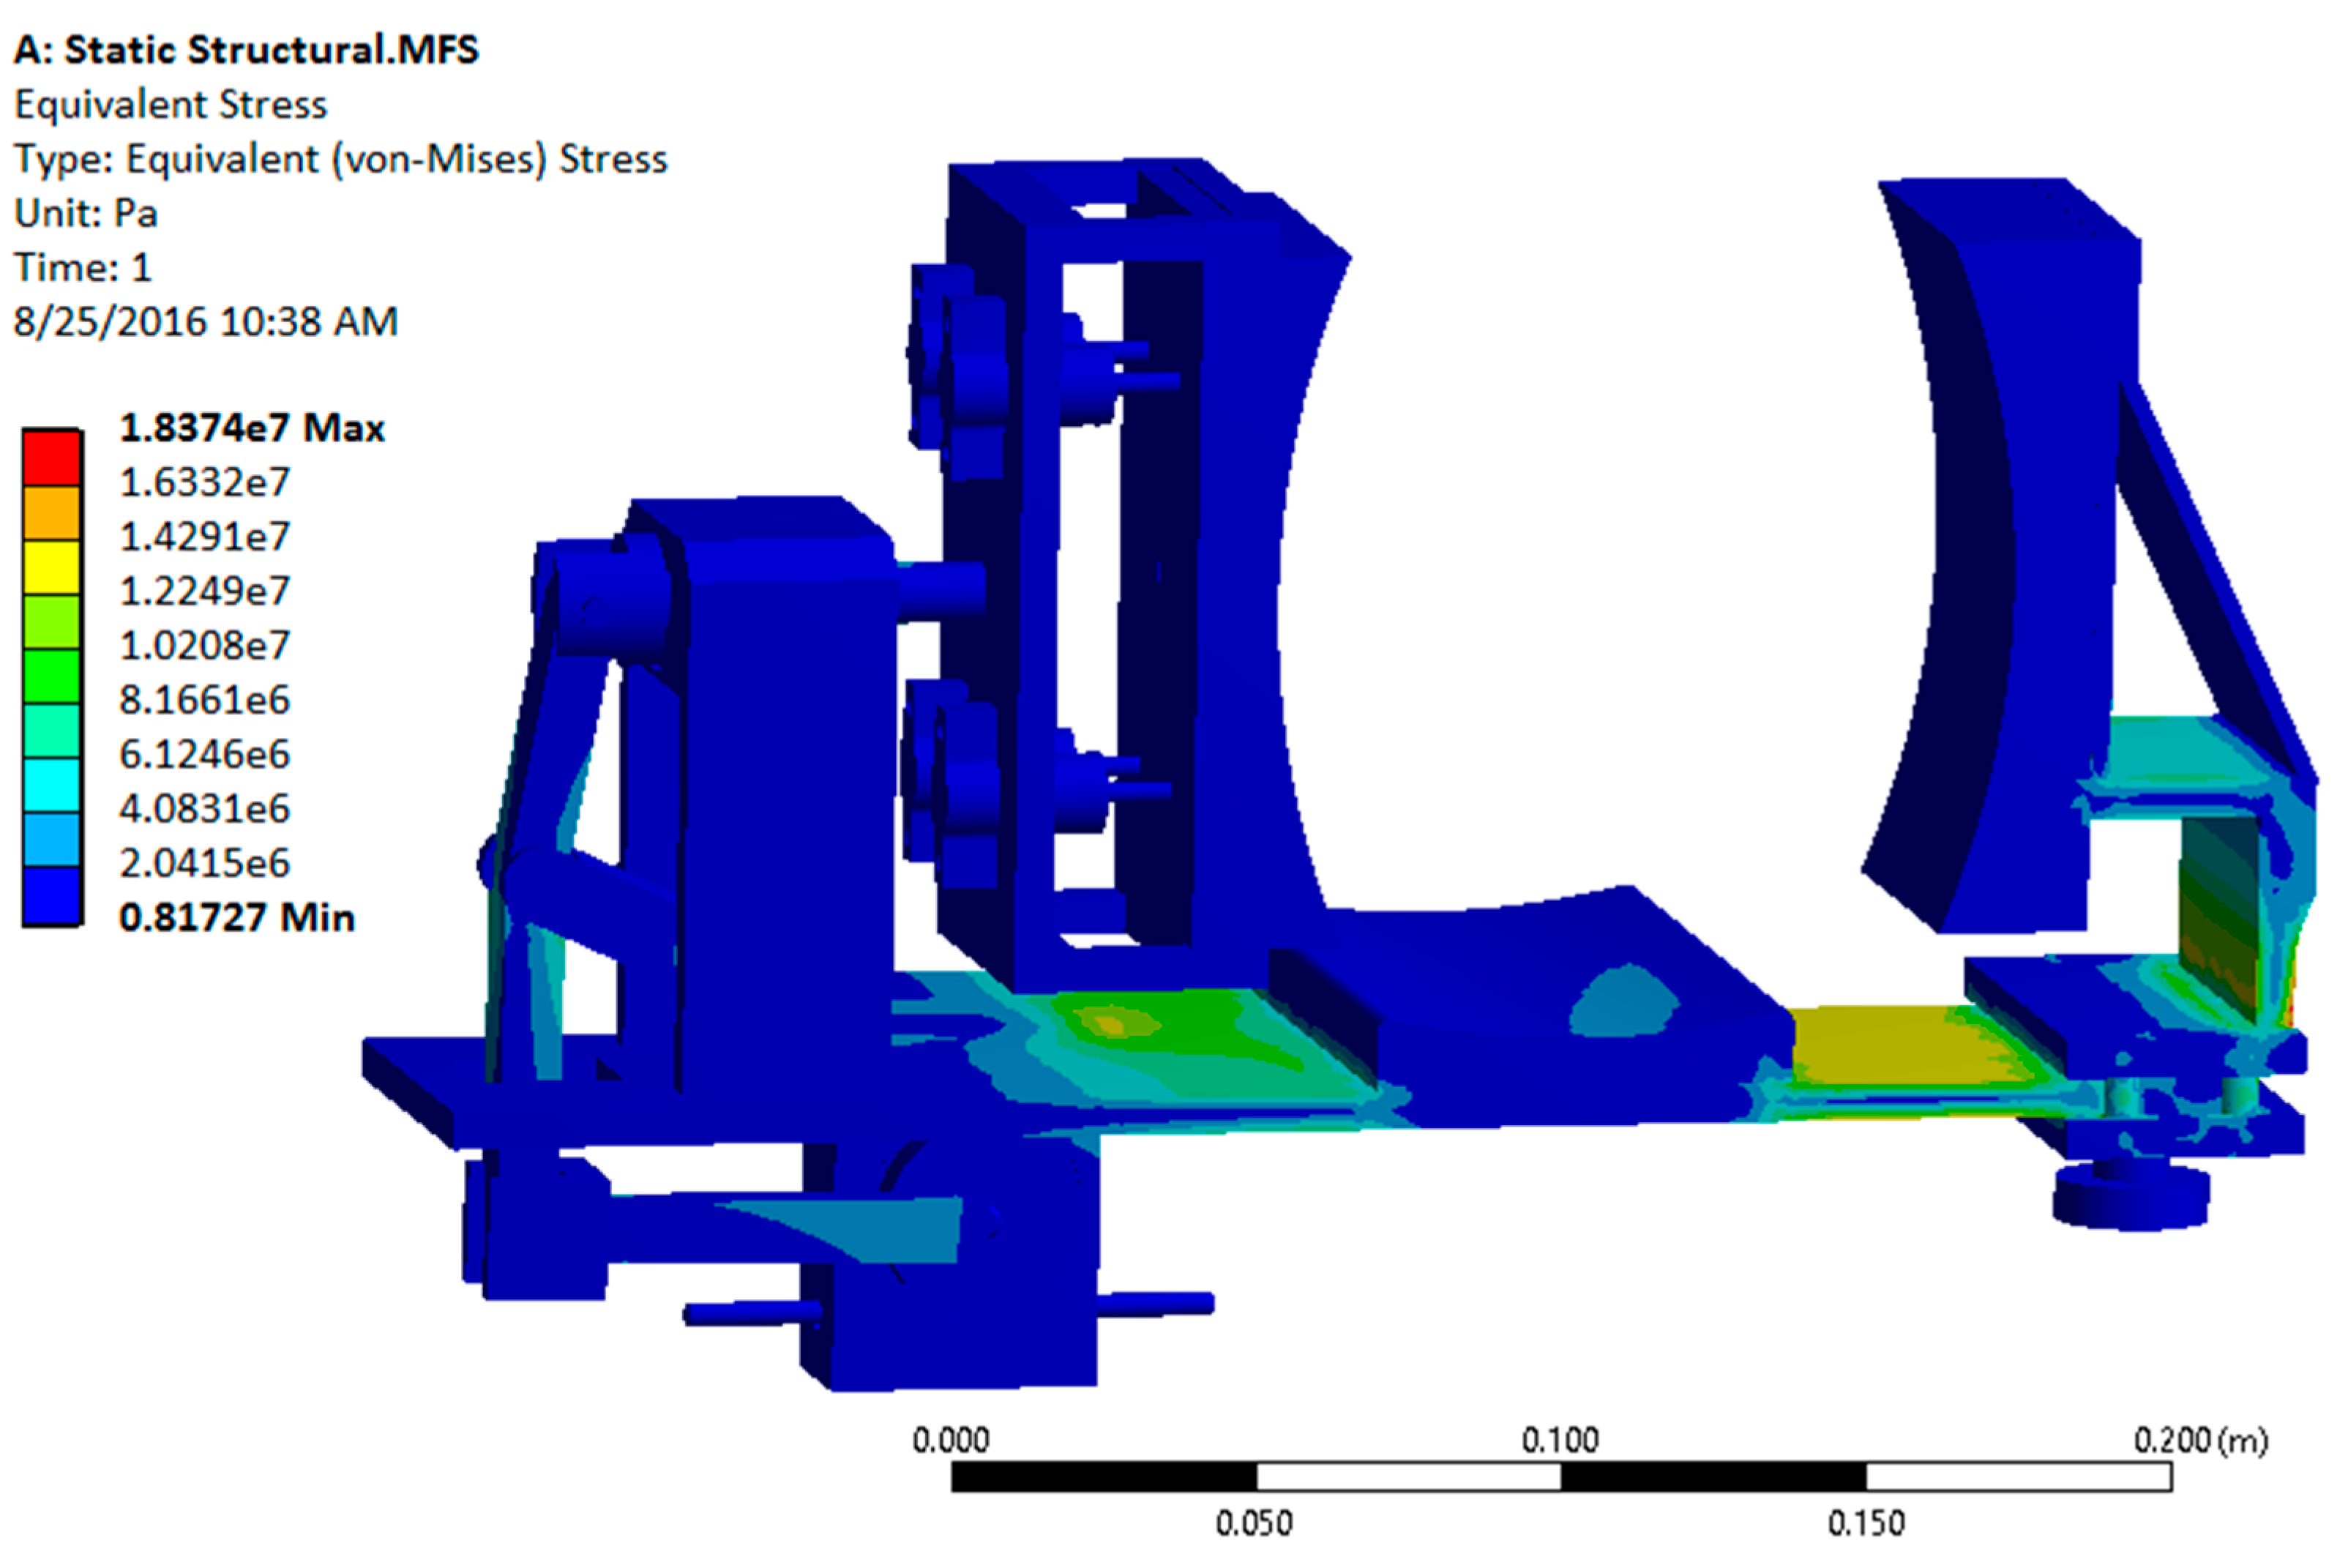Image resolution: width=2348 pixels, height=1568 pixels.
Task: Click the Time: 1 label
Action: pos(82,267)
